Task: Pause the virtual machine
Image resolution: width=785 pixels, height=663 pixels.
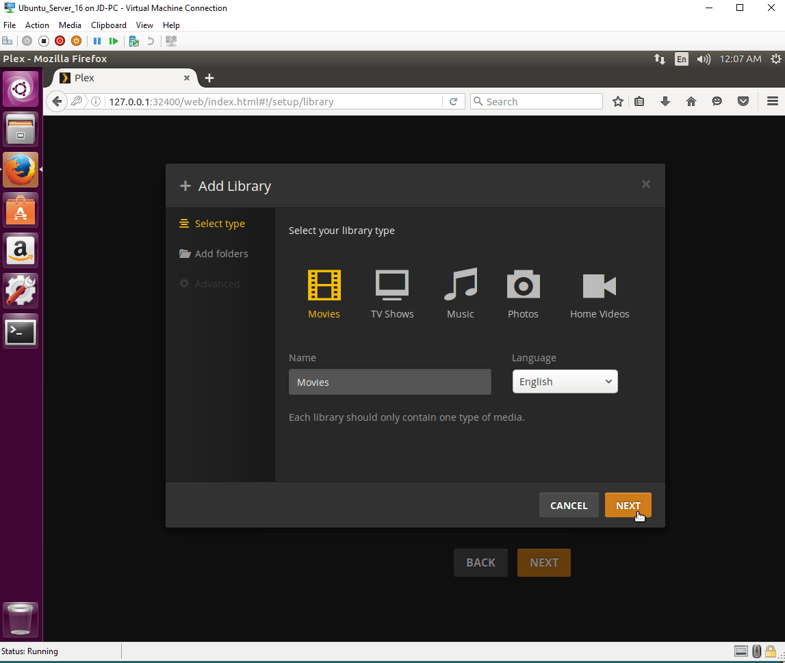Action: coord(97,41)
